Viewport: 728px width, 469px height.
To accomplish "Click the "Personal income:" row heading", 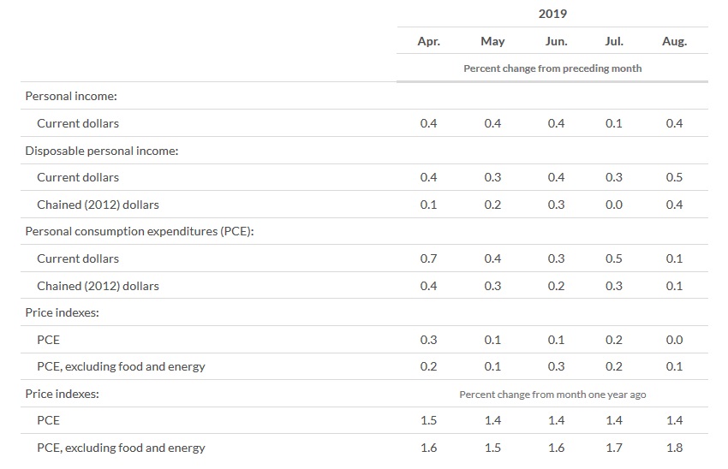I will click(65, 96).
